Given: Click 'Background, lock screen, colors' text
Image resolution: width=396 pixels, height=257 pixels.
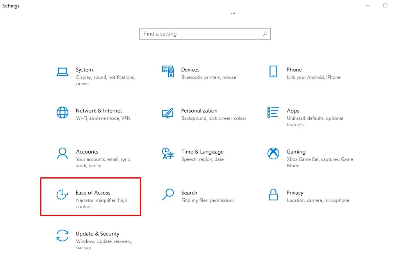Looking at the screenshot, I should 214,118.
